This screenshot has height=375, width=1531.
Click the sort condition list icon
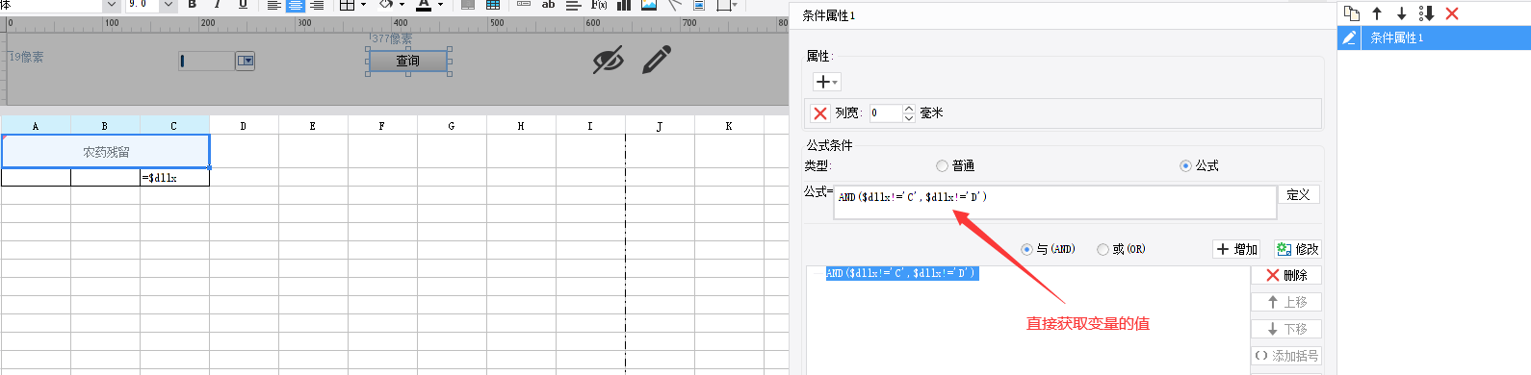coord(1426,13)
